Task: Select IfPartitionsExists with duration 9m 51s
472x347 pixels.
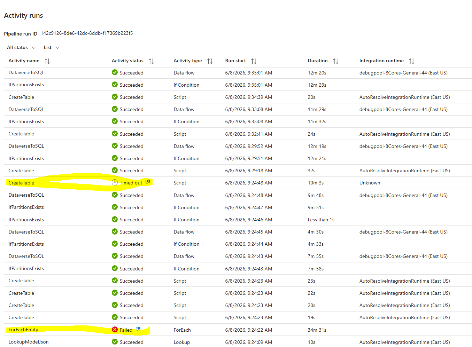Action: (26, 207)
